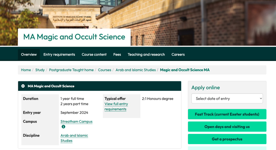
Task: Click the Get a prospectus button
Action: pos(227,139)
